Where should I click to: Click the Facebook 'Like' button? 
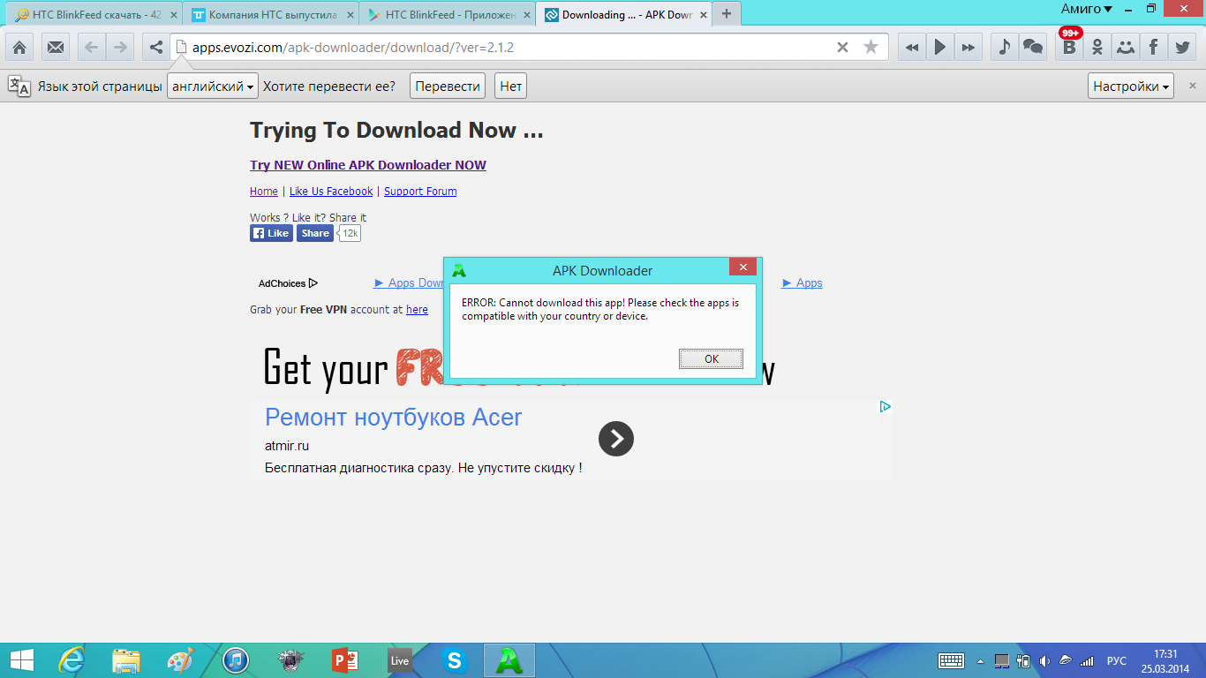click(271, 233)
